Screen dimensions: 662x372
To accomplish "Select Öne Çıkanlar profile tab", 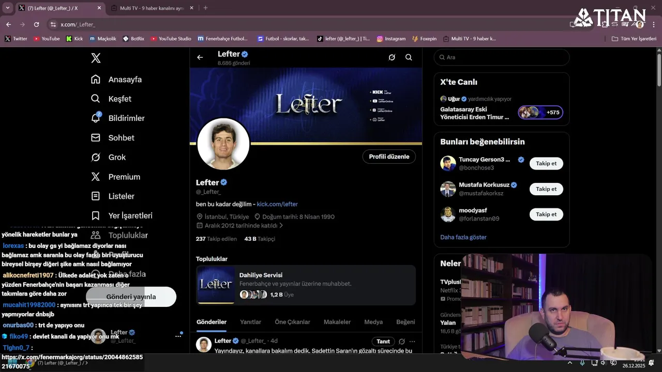I will (292, 322).
